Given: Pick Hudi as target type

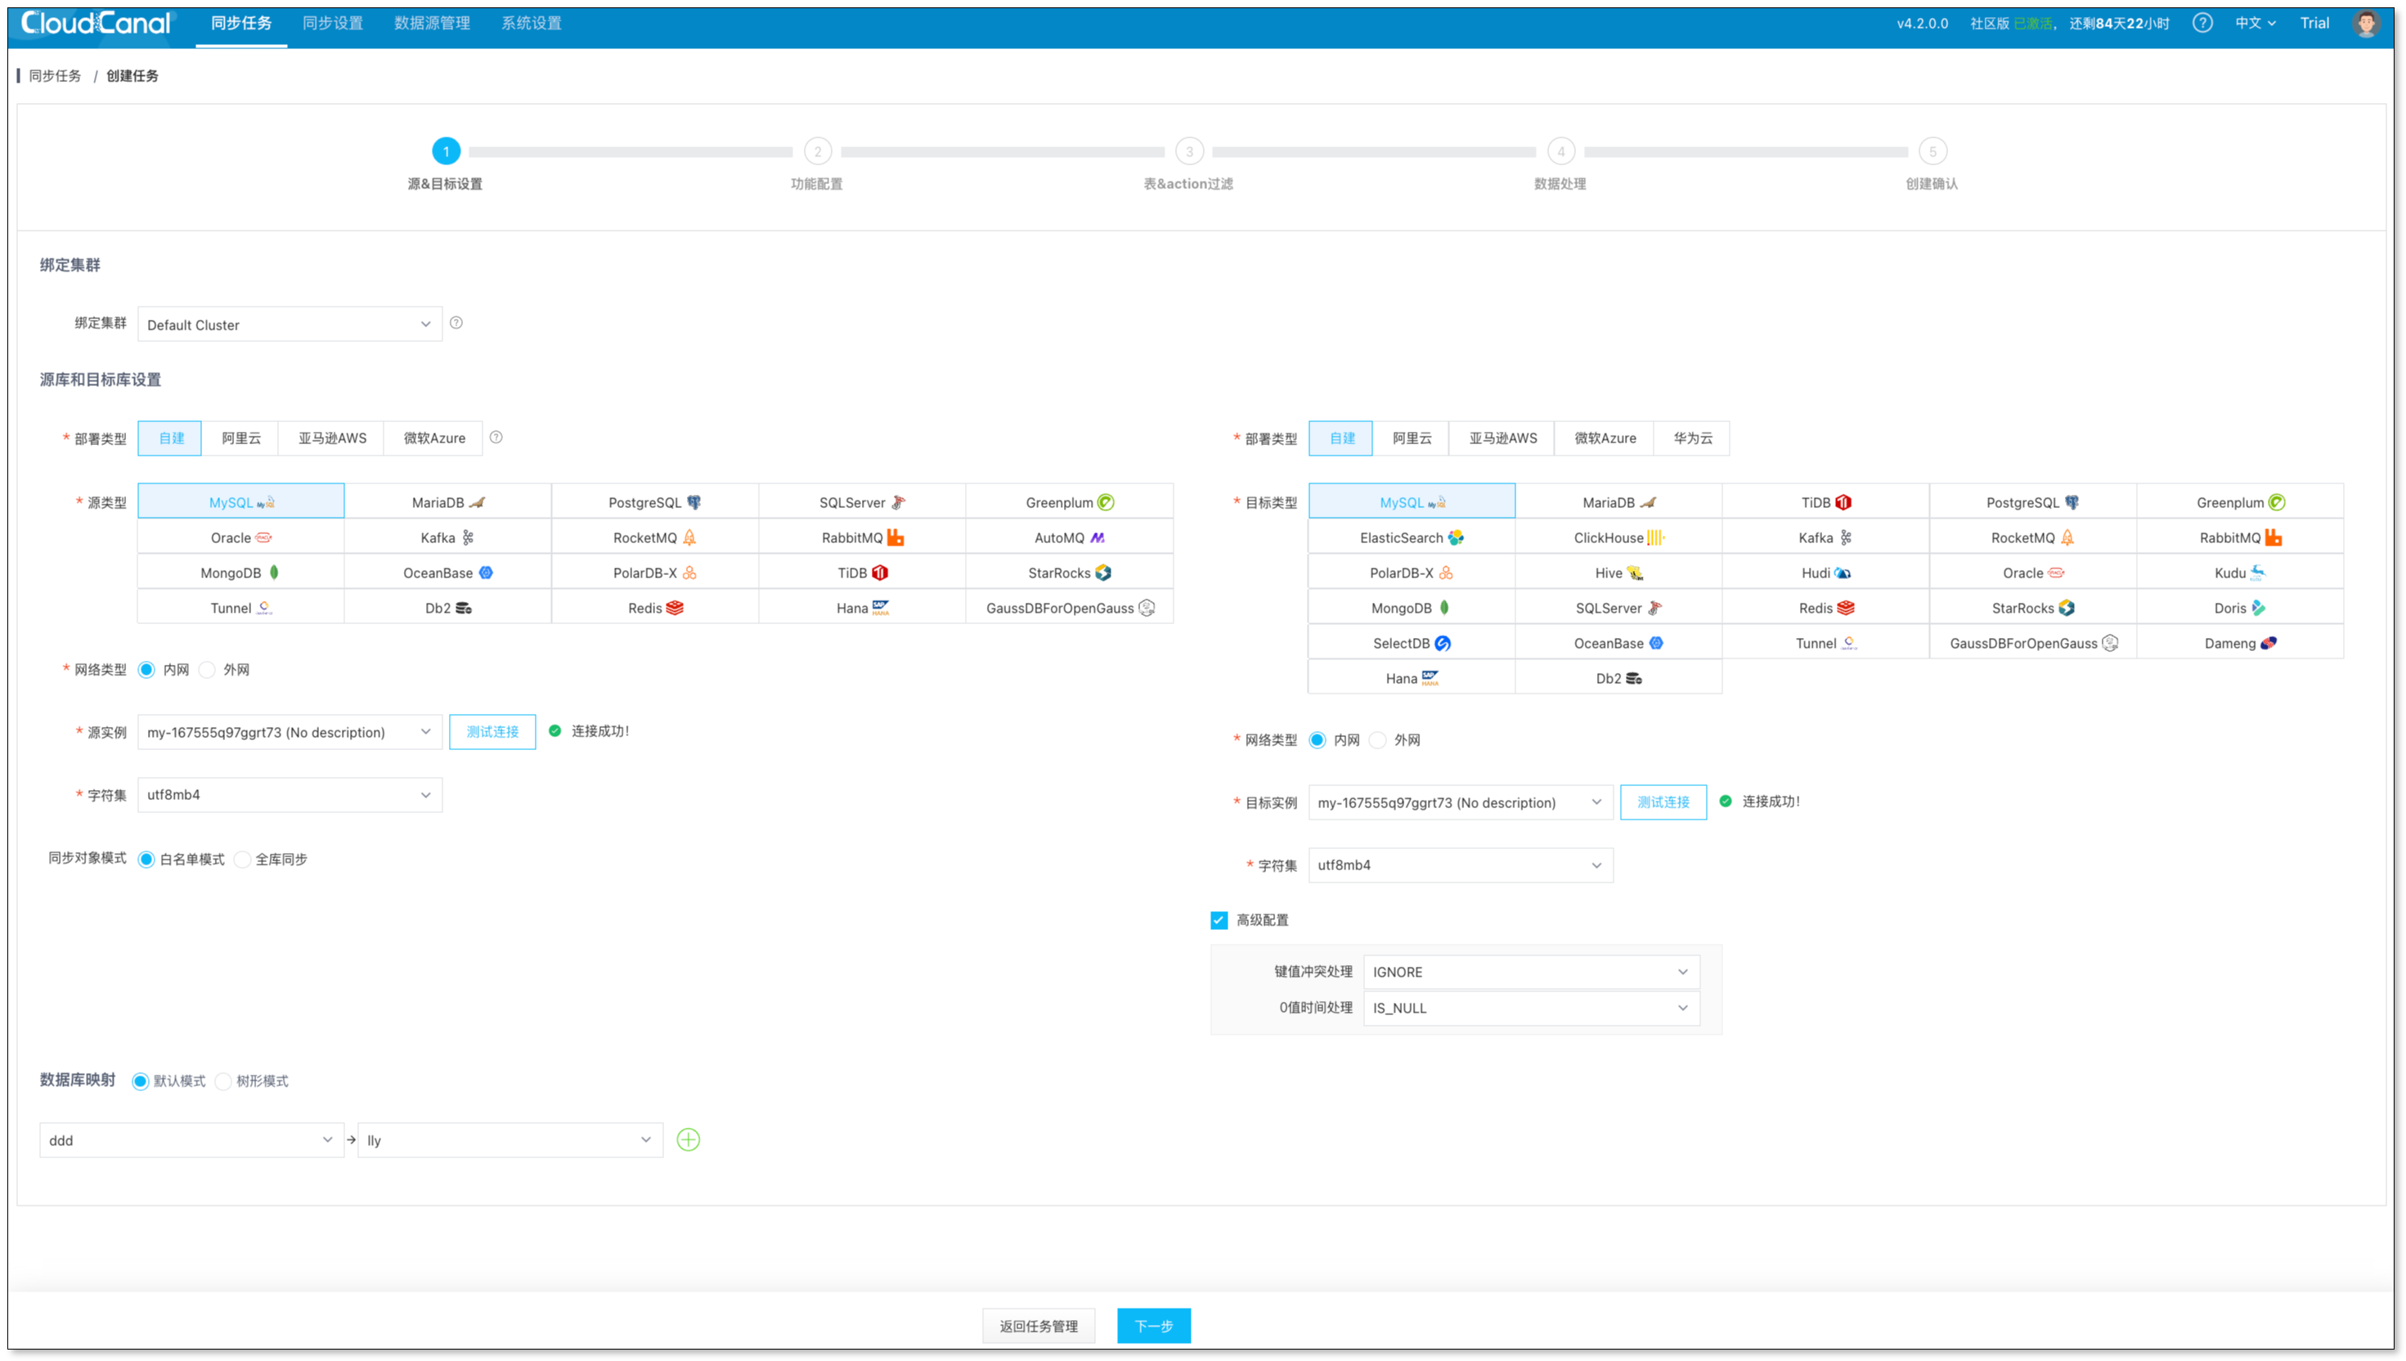Looking at the screenshot, I should pyautogui.click(x=1825, y=572).
